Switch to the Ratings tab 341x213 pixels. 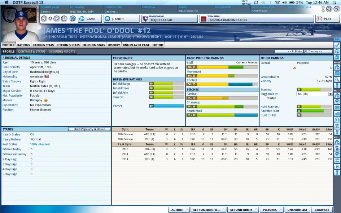click(23, 45)
